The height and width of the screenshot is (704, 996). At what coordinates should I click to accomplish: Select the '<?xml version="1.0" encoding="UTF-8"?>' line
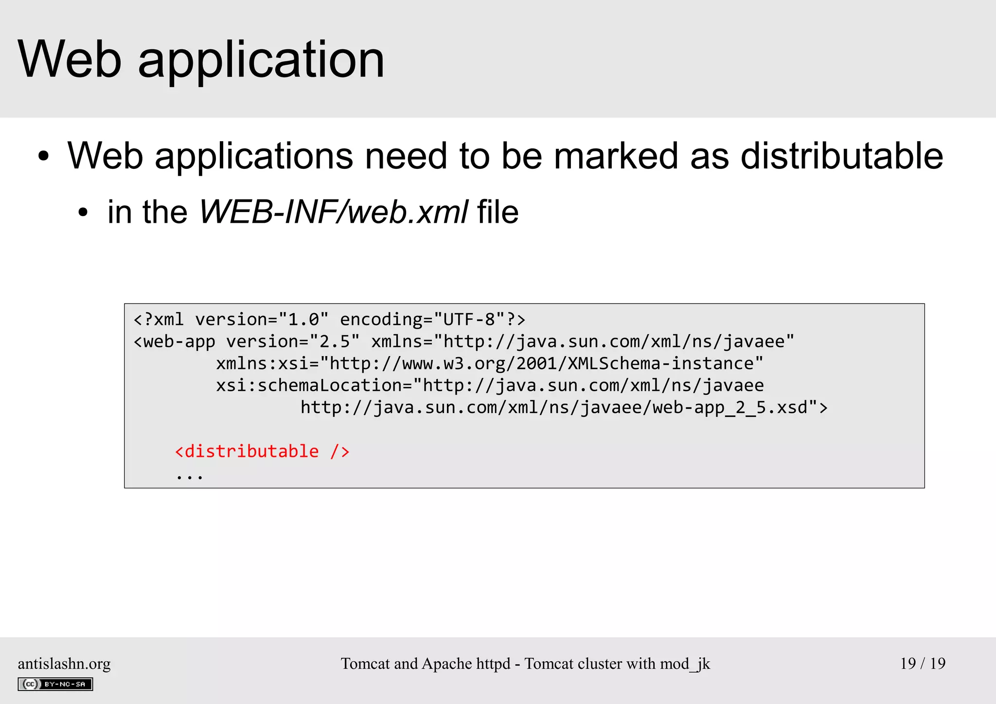click(x=330, y=320)
